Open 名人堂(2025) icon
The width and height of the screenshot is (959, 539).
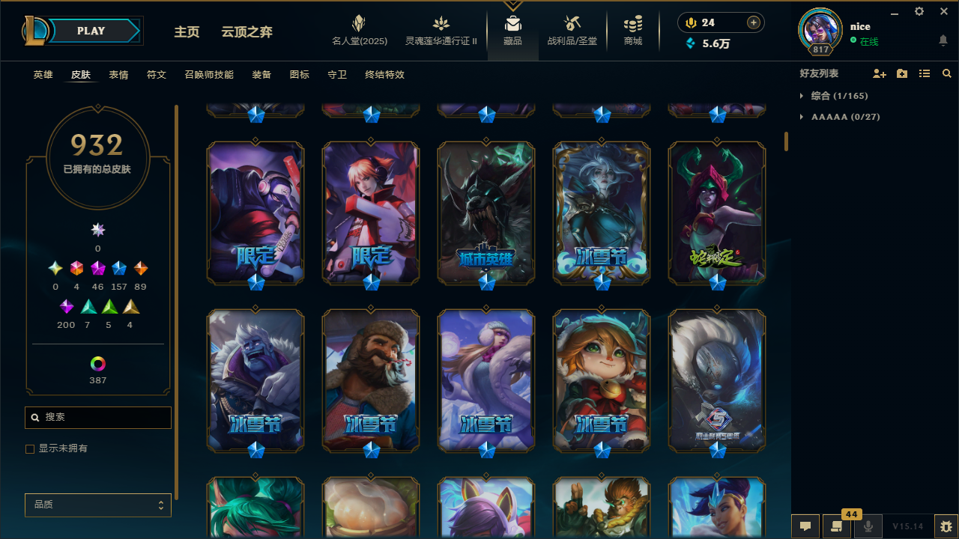(360, 22)
